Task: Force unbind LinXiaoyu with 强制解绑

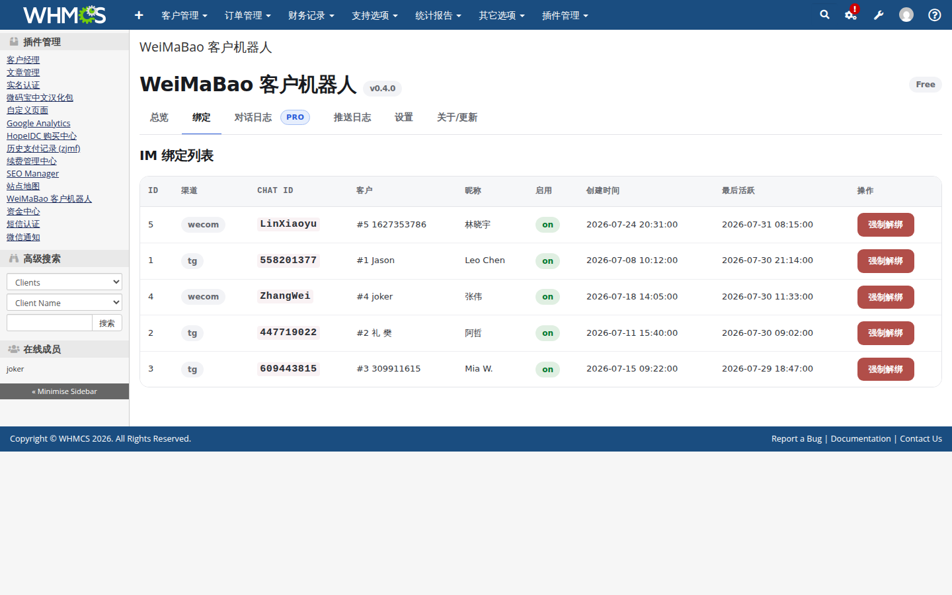Action: tap(886, 225)
